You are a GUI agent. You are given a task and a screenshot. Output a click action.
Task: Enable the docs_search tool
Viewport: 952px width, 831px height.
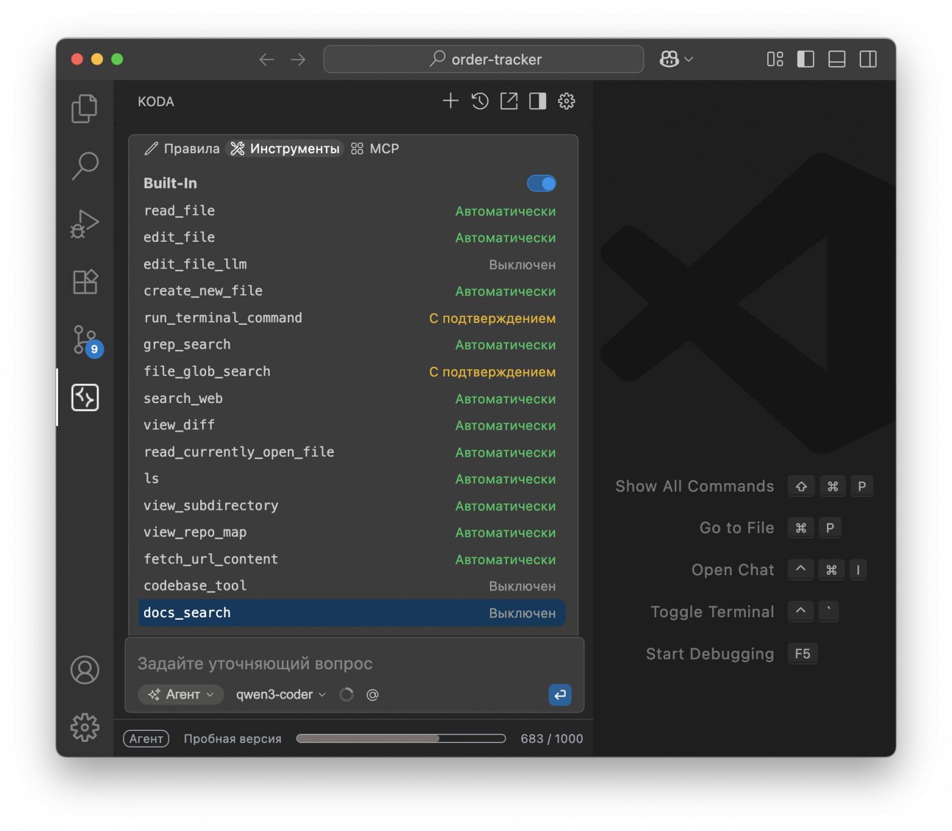(x=522, y=613)
